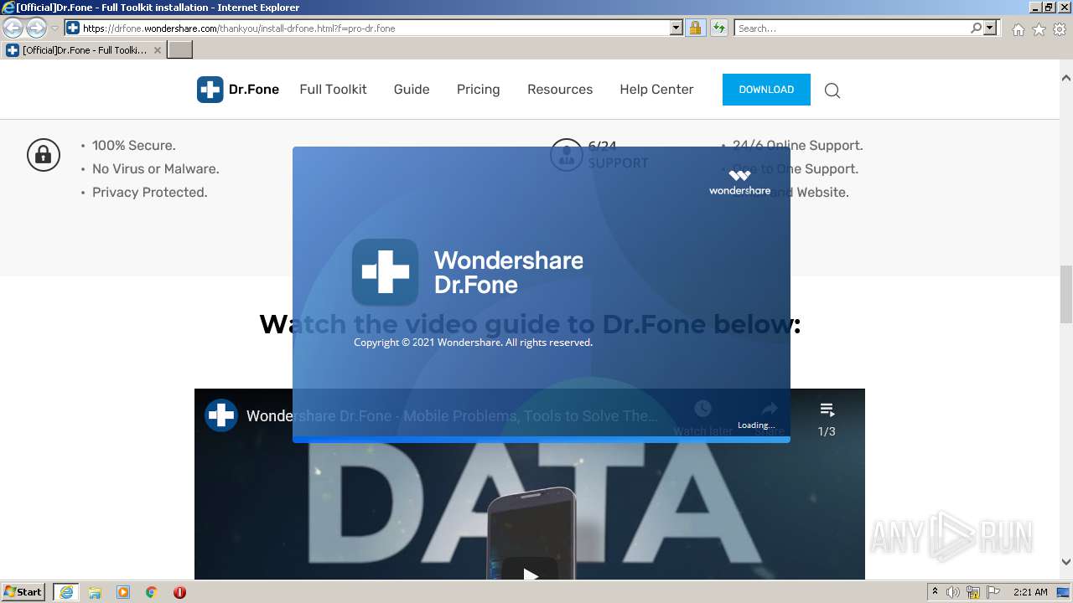The image size is (1073, 603).
Task: Click the IE Search input box
Action: click(851, 28)
